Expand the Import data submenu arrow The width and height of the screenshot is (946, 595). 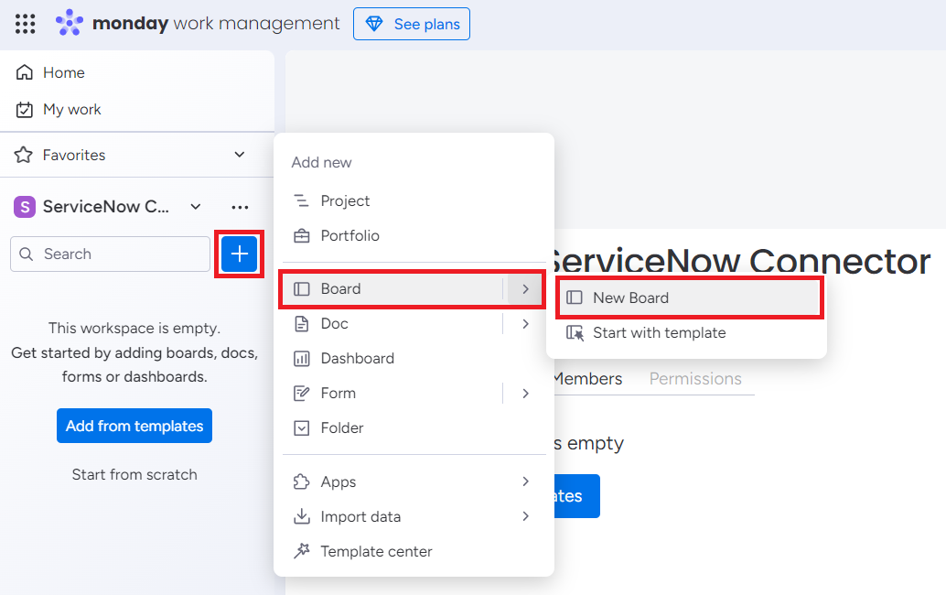525,516
